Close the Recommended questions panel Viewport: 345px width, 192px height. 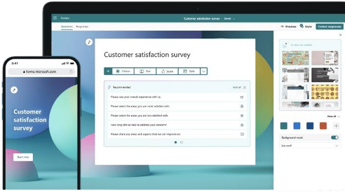point(244,87)
